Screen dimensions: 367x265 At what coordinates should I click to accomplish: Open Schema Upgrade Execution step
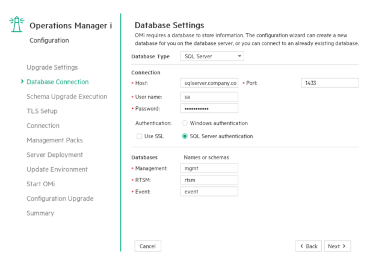(x=67, y=97)
